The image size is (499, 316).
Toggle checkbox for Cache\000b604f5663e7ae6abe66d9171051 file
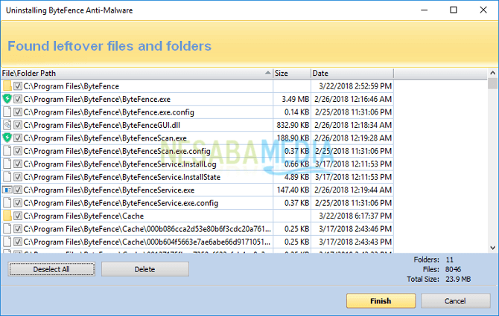click(x=18, y=242)
